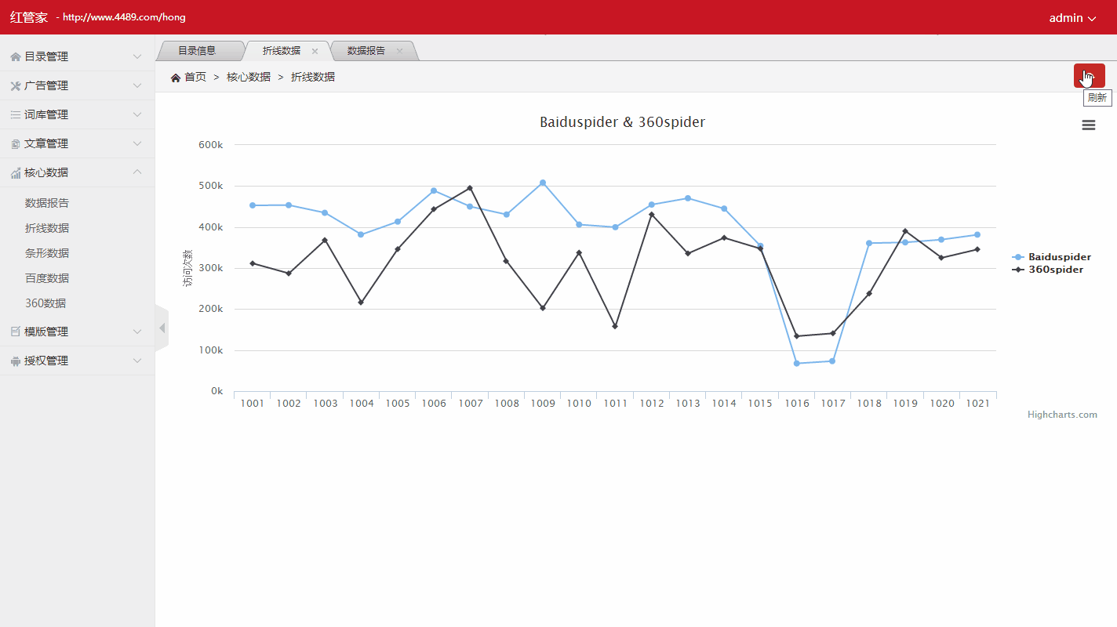Click the 文章管理 document icon

(x=16, y=144)
